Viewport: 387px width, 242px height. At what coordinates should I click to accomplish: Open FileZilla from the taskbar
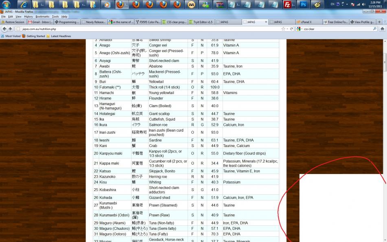point(289,4)
